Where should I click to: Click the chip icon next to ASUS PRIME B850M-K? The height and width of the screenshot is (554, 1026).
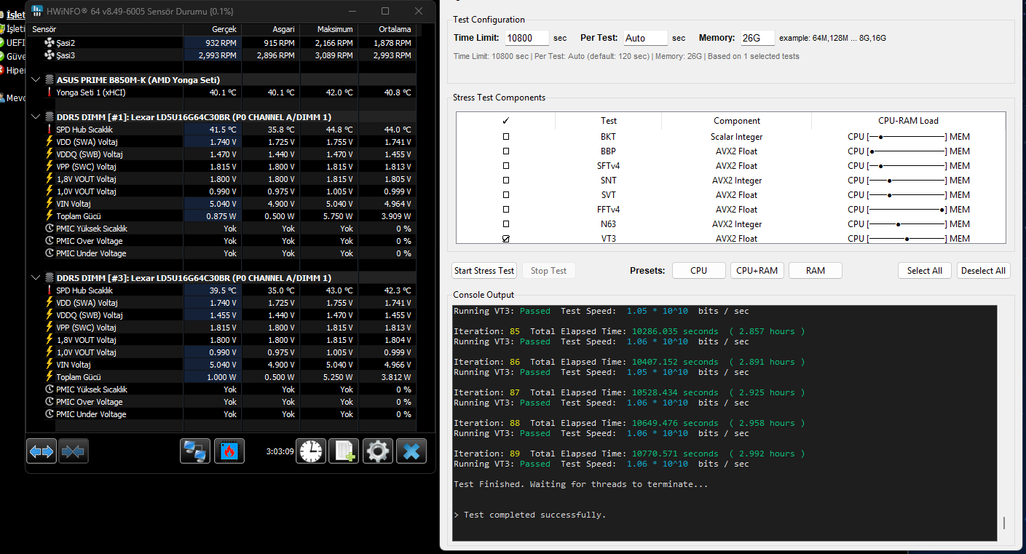coord(50,80)
